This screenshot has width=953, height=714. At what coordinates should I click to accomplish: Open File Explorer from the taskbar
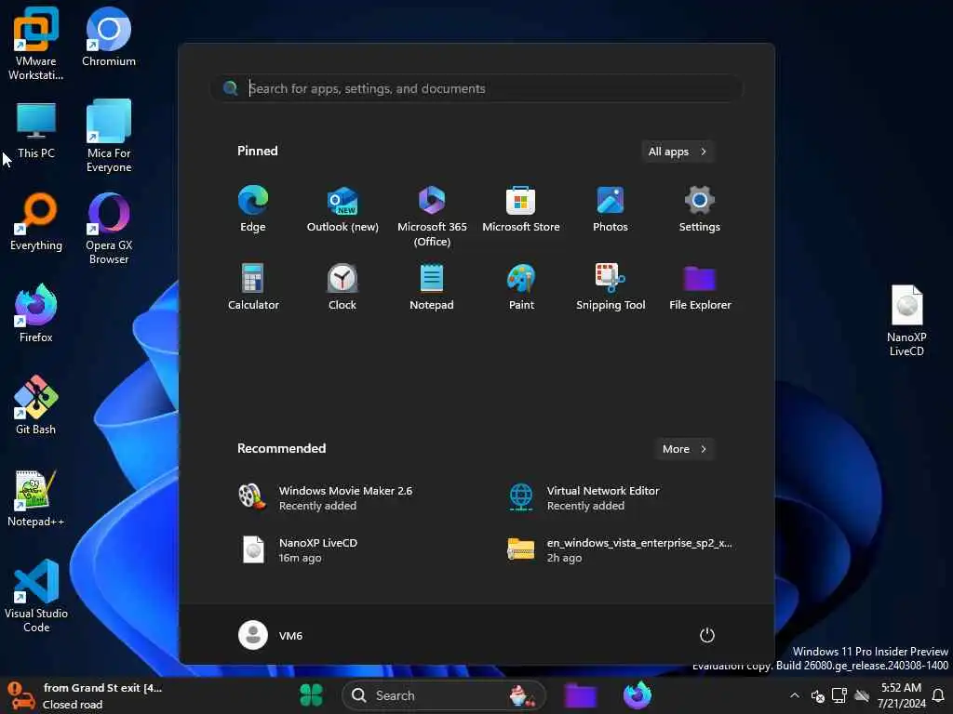click(x=581, y=695)
